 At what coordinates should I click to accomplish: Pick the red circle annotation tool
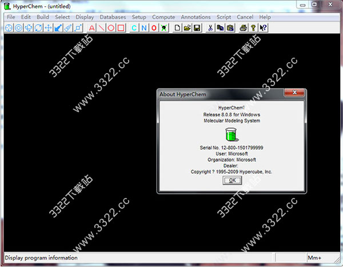(x=111, y=28)
